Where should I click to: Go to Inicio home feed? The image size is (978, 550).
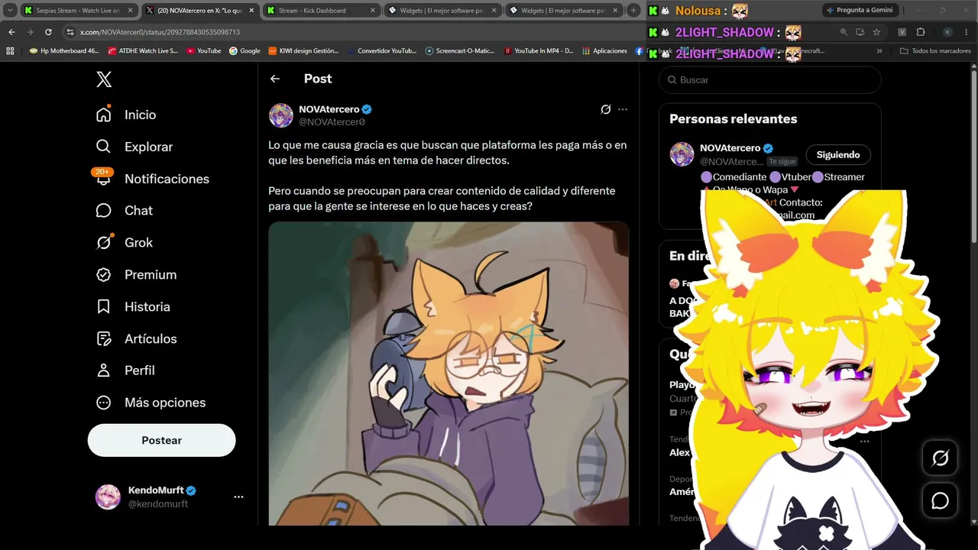click(126, 115)
